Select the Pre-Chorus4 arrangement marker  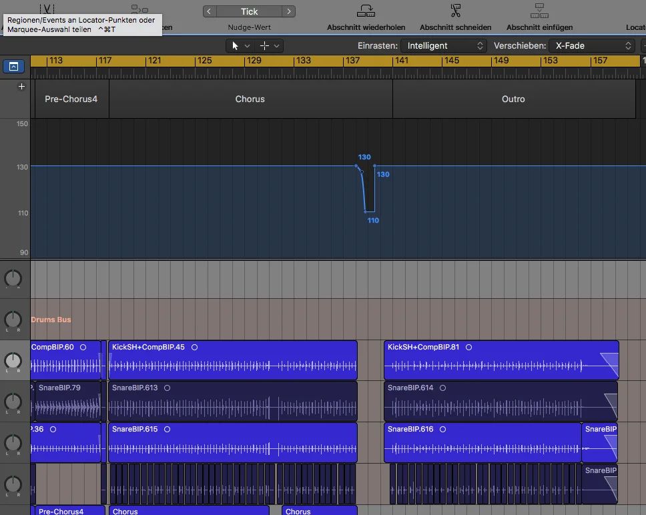71,99
